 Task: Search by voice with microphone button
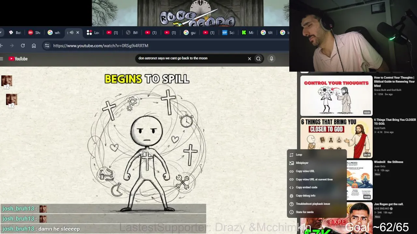(271, 58)
